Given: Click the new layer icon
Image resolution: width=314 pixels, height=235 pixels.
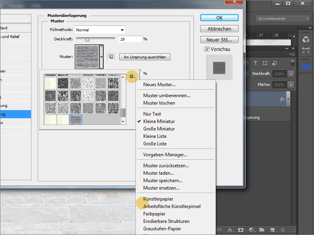Looking at the screenshot, I should (x=272, y=229).
